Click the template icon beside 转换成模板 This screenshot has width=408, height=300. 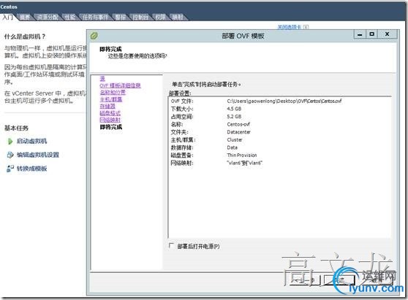pos(10,169)
